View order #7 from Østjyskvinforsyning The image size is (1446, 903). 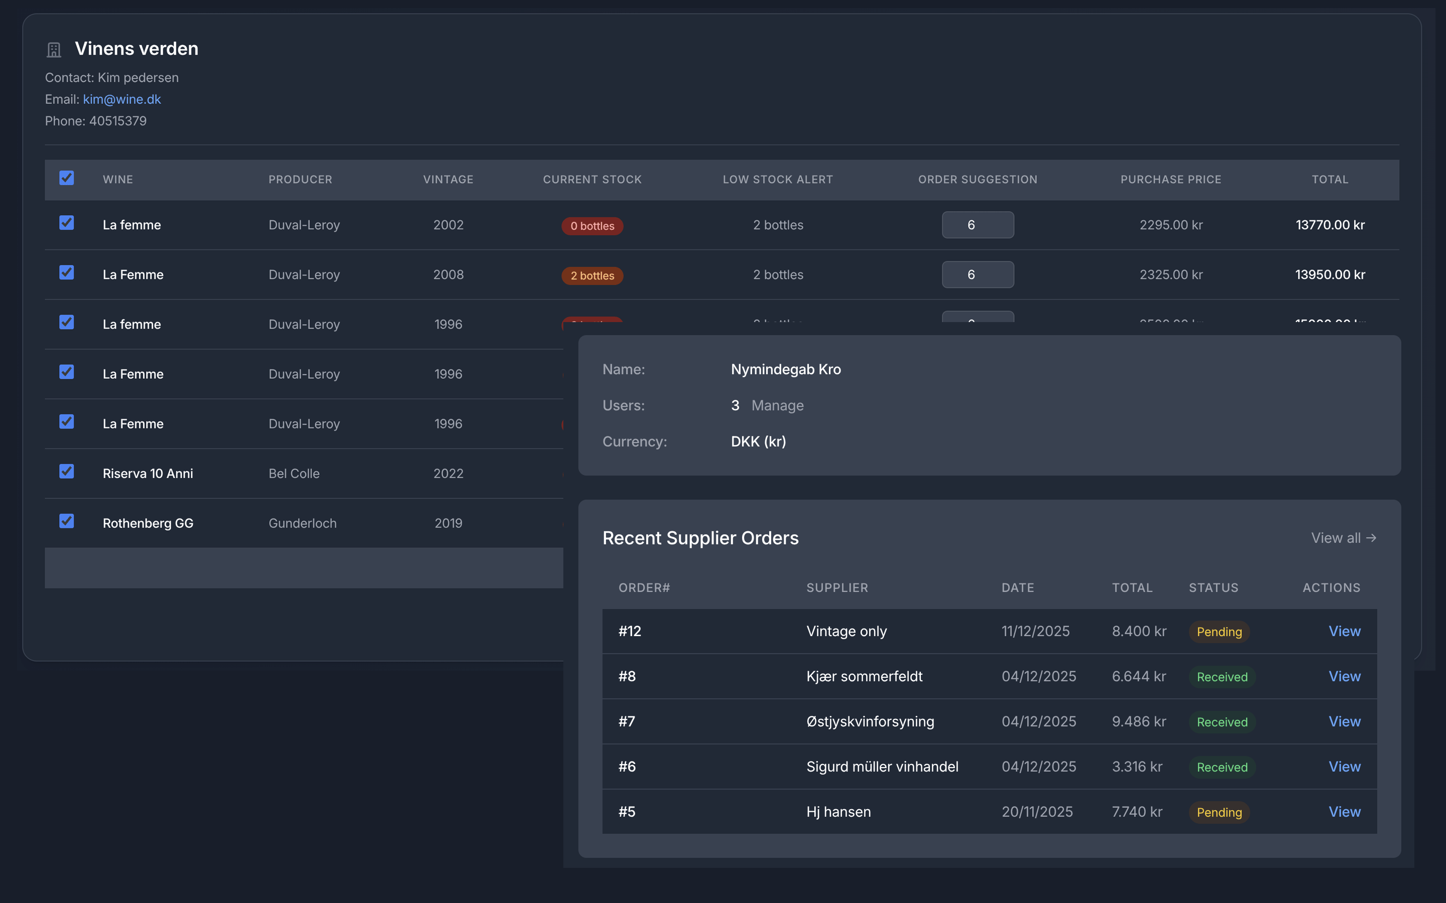click(x=1345, y=721)
